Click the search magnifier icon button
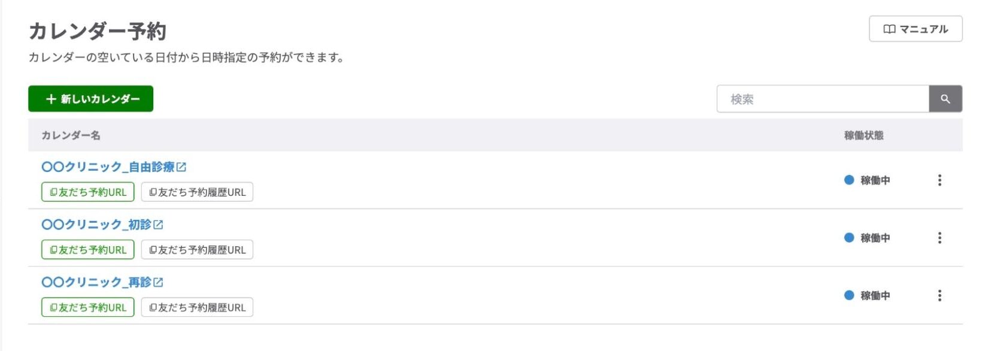 tap(945, 99)
